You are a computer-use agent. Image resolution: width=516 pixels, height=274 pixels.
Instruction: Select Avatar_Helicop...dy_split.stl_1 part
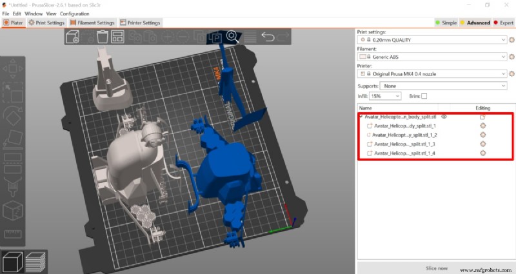tap(405, 126)
